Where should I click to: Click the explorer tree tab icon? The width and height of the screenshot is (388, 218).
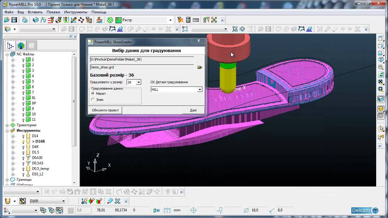coord(10,46)
